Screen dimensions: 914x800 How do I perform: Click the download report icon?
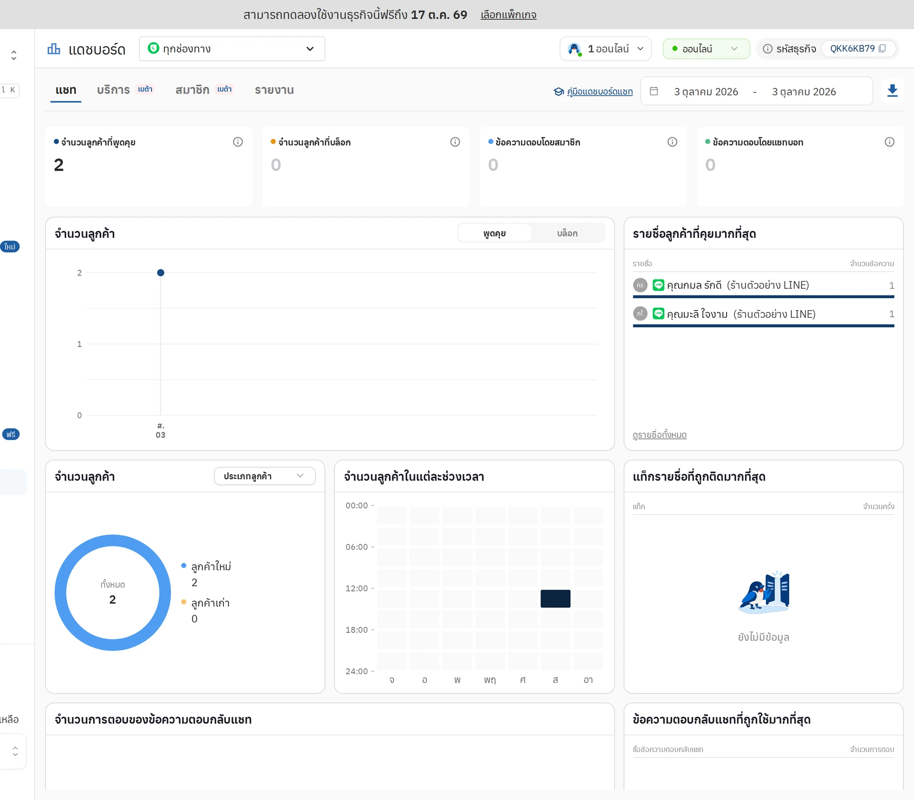(x=892, y=91)
